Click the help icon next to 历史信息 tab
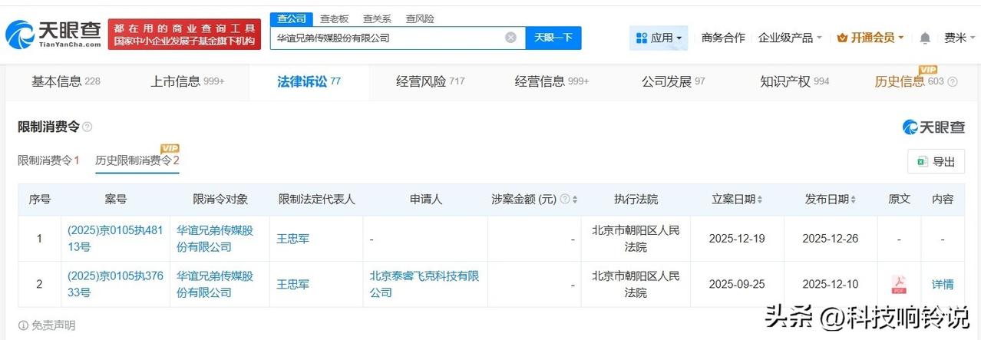 point(953,81)
